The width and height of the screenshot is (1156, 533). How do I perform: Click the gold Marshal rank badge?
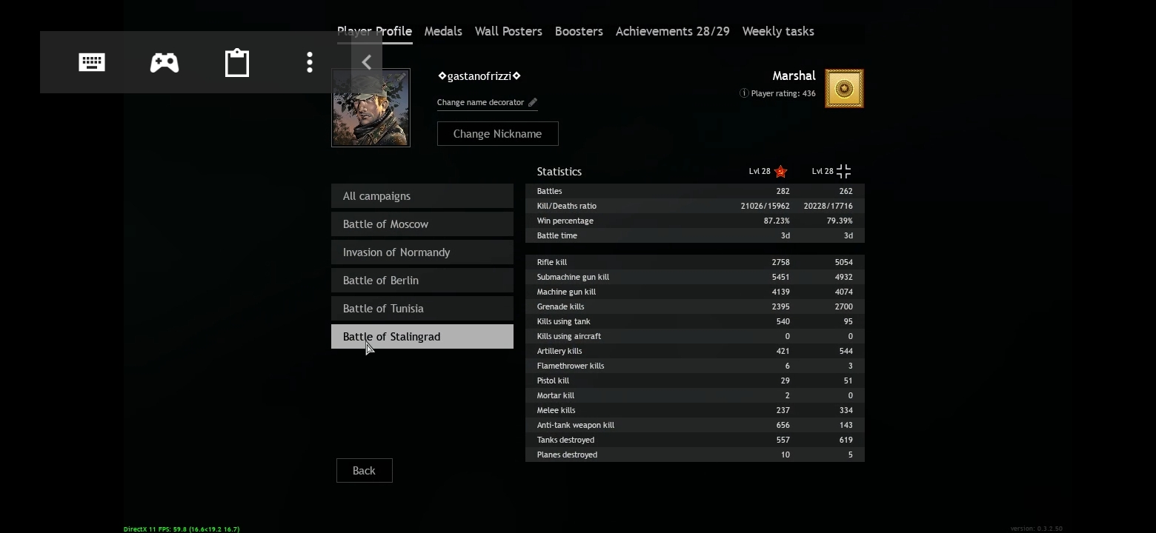click(x=844, y=89)
